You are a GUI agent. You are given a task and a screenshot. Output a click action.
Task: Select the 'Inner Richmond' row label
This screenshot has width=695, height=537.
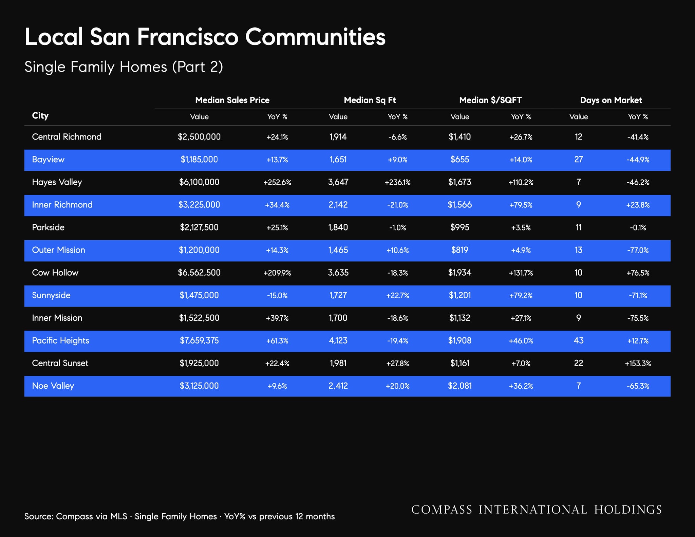(x=62, y=205)
